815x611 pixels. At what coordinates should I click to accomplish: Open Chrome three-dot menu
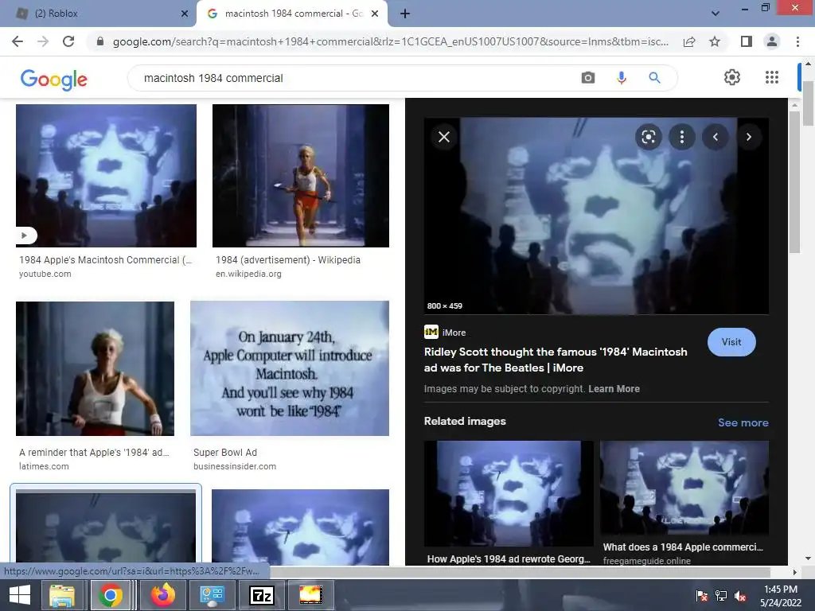pos(797,41)
